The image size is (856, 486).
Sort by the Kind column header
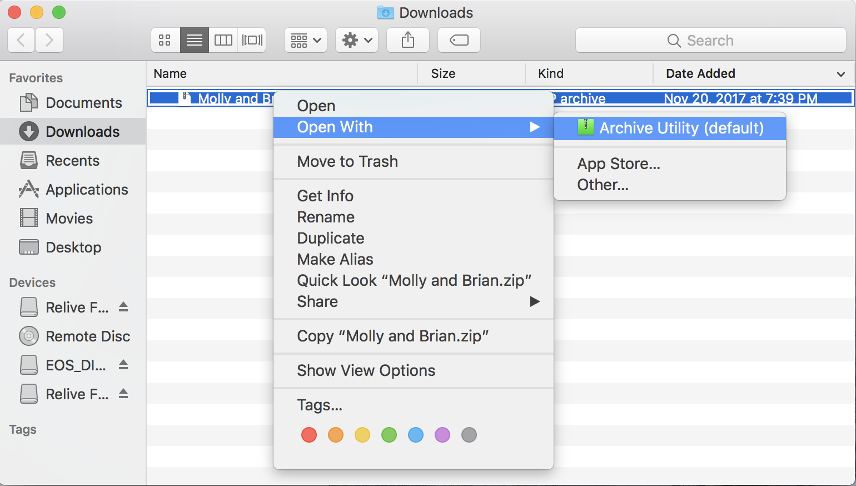(x=589, y=73)
